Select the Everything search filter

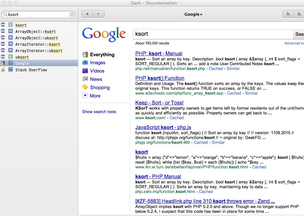[102, 55]
